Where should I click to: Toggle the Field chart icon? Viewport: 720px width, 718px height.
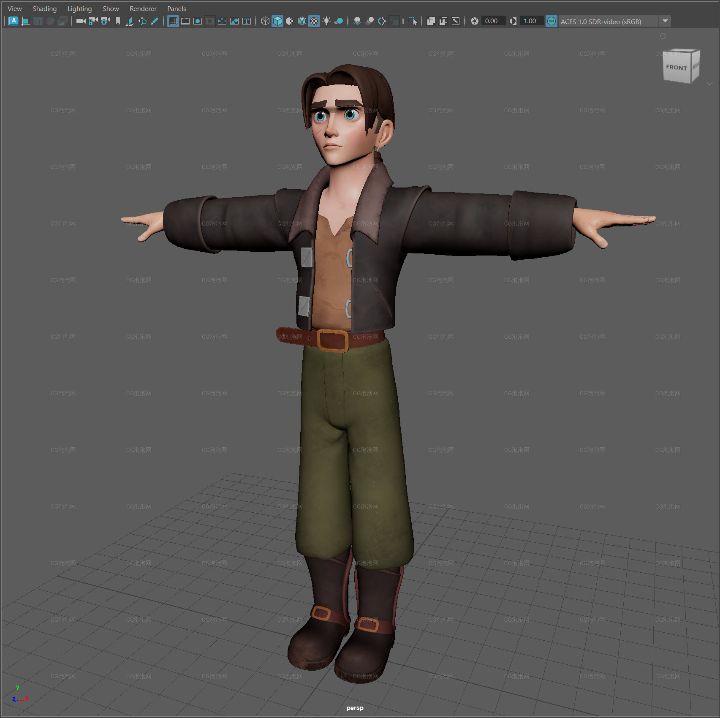[x=222, y=21]
